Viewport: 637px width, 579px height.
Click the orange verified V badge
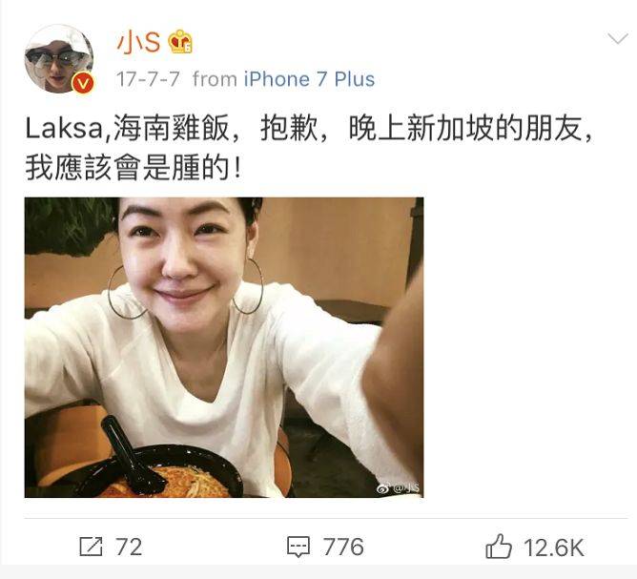83,83
